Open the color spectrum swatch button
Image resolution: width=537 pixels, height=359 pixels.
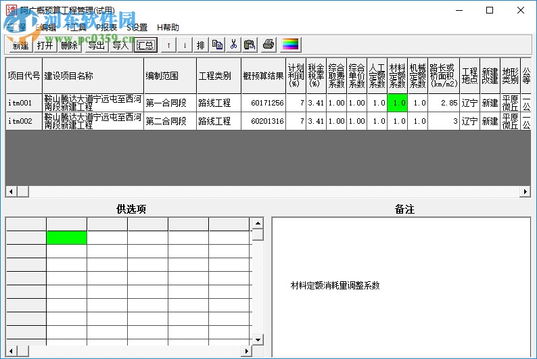click(290, 45)
